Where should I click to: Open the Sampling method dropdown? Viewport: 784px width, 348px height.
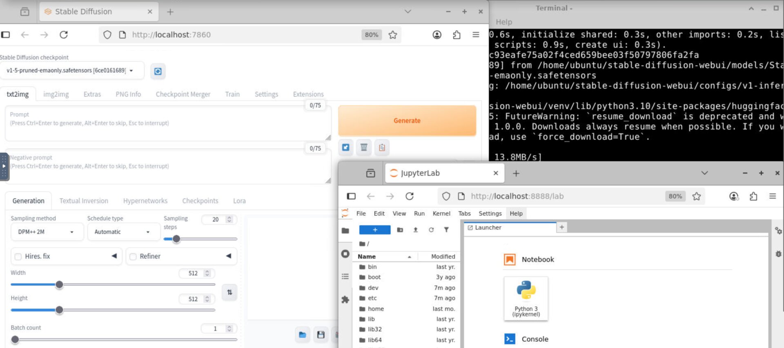(46, 232)
